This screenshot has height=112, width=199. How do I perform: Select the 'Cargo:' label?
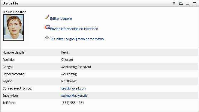point(8,67)
